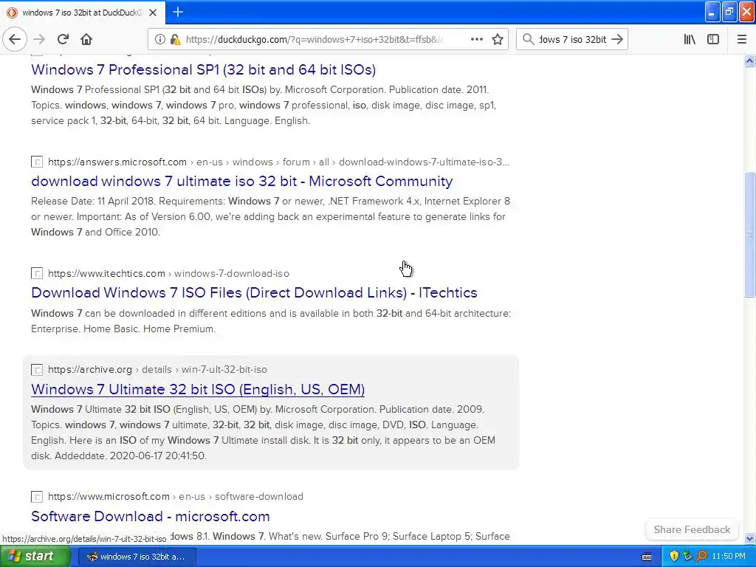Click the www.microsoft.com software-download breadcrumb
Viewport: 756px width, 567px height.
(x=176, y=497)
